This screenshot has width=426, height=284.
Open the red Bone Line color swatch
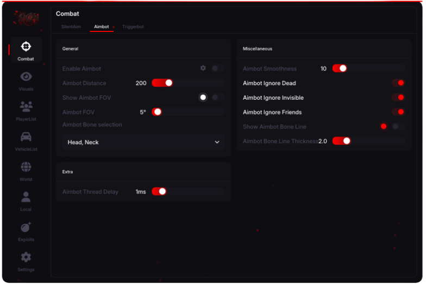(x=384, y=126)
